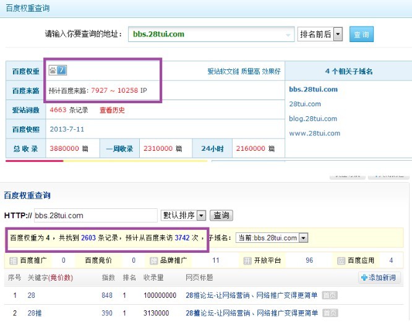Click the 2603 records count
This screenshot has width=412, height=335.
[88, 238]
